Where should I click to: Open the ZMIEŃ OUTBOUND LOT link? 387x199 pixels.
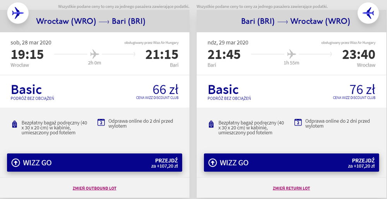pyautogui.click(x=94, y=188)
